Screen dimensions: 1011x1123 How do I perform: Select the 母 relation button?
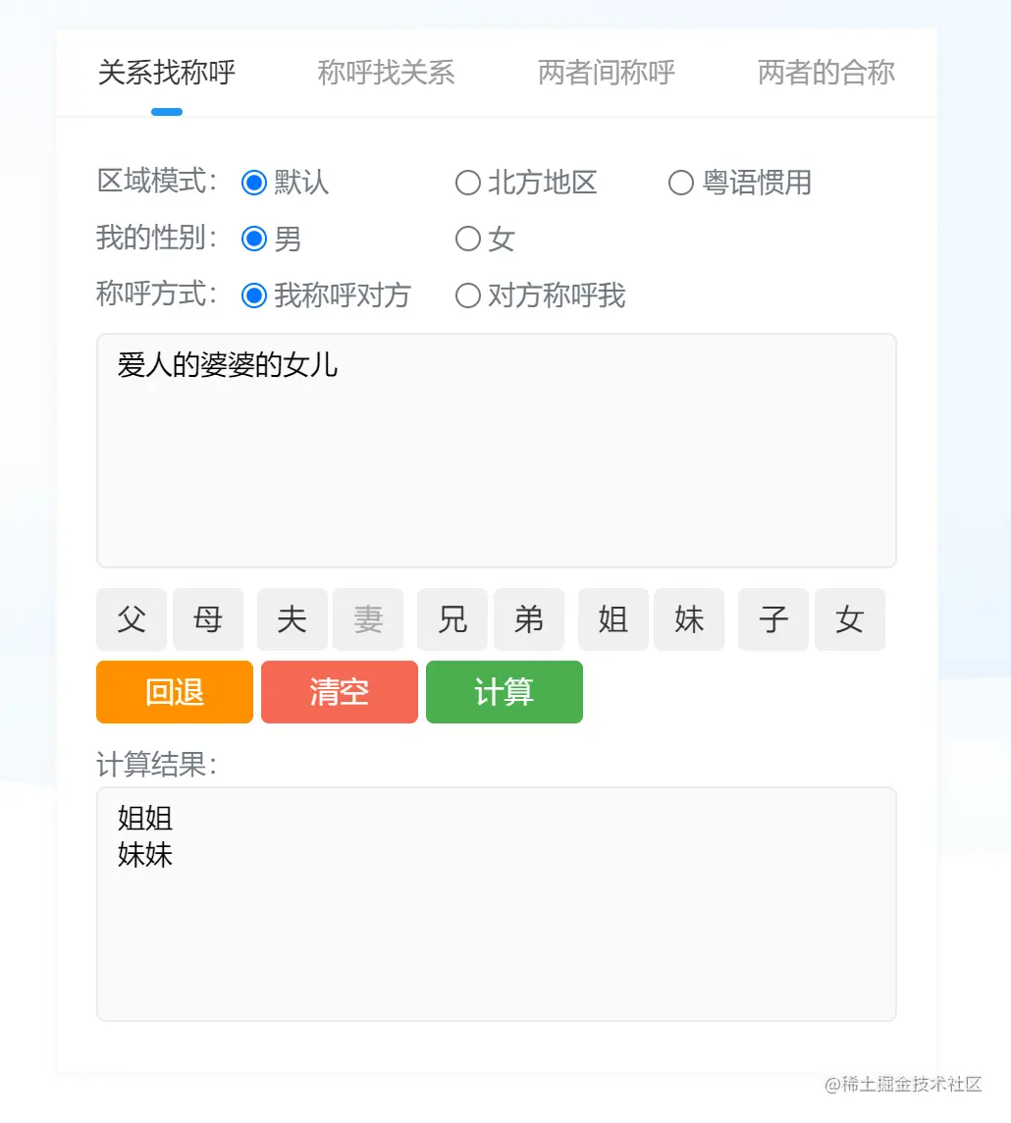point(208,619)
